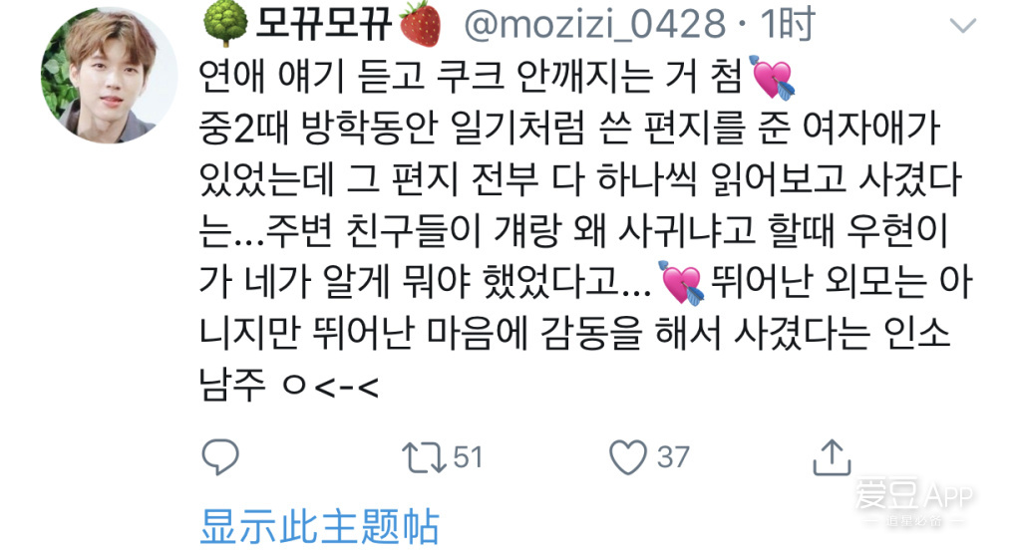Open the share upload icon
Image resolution: width=1021 pixels, height=557 pixels.
coord(832,456)
